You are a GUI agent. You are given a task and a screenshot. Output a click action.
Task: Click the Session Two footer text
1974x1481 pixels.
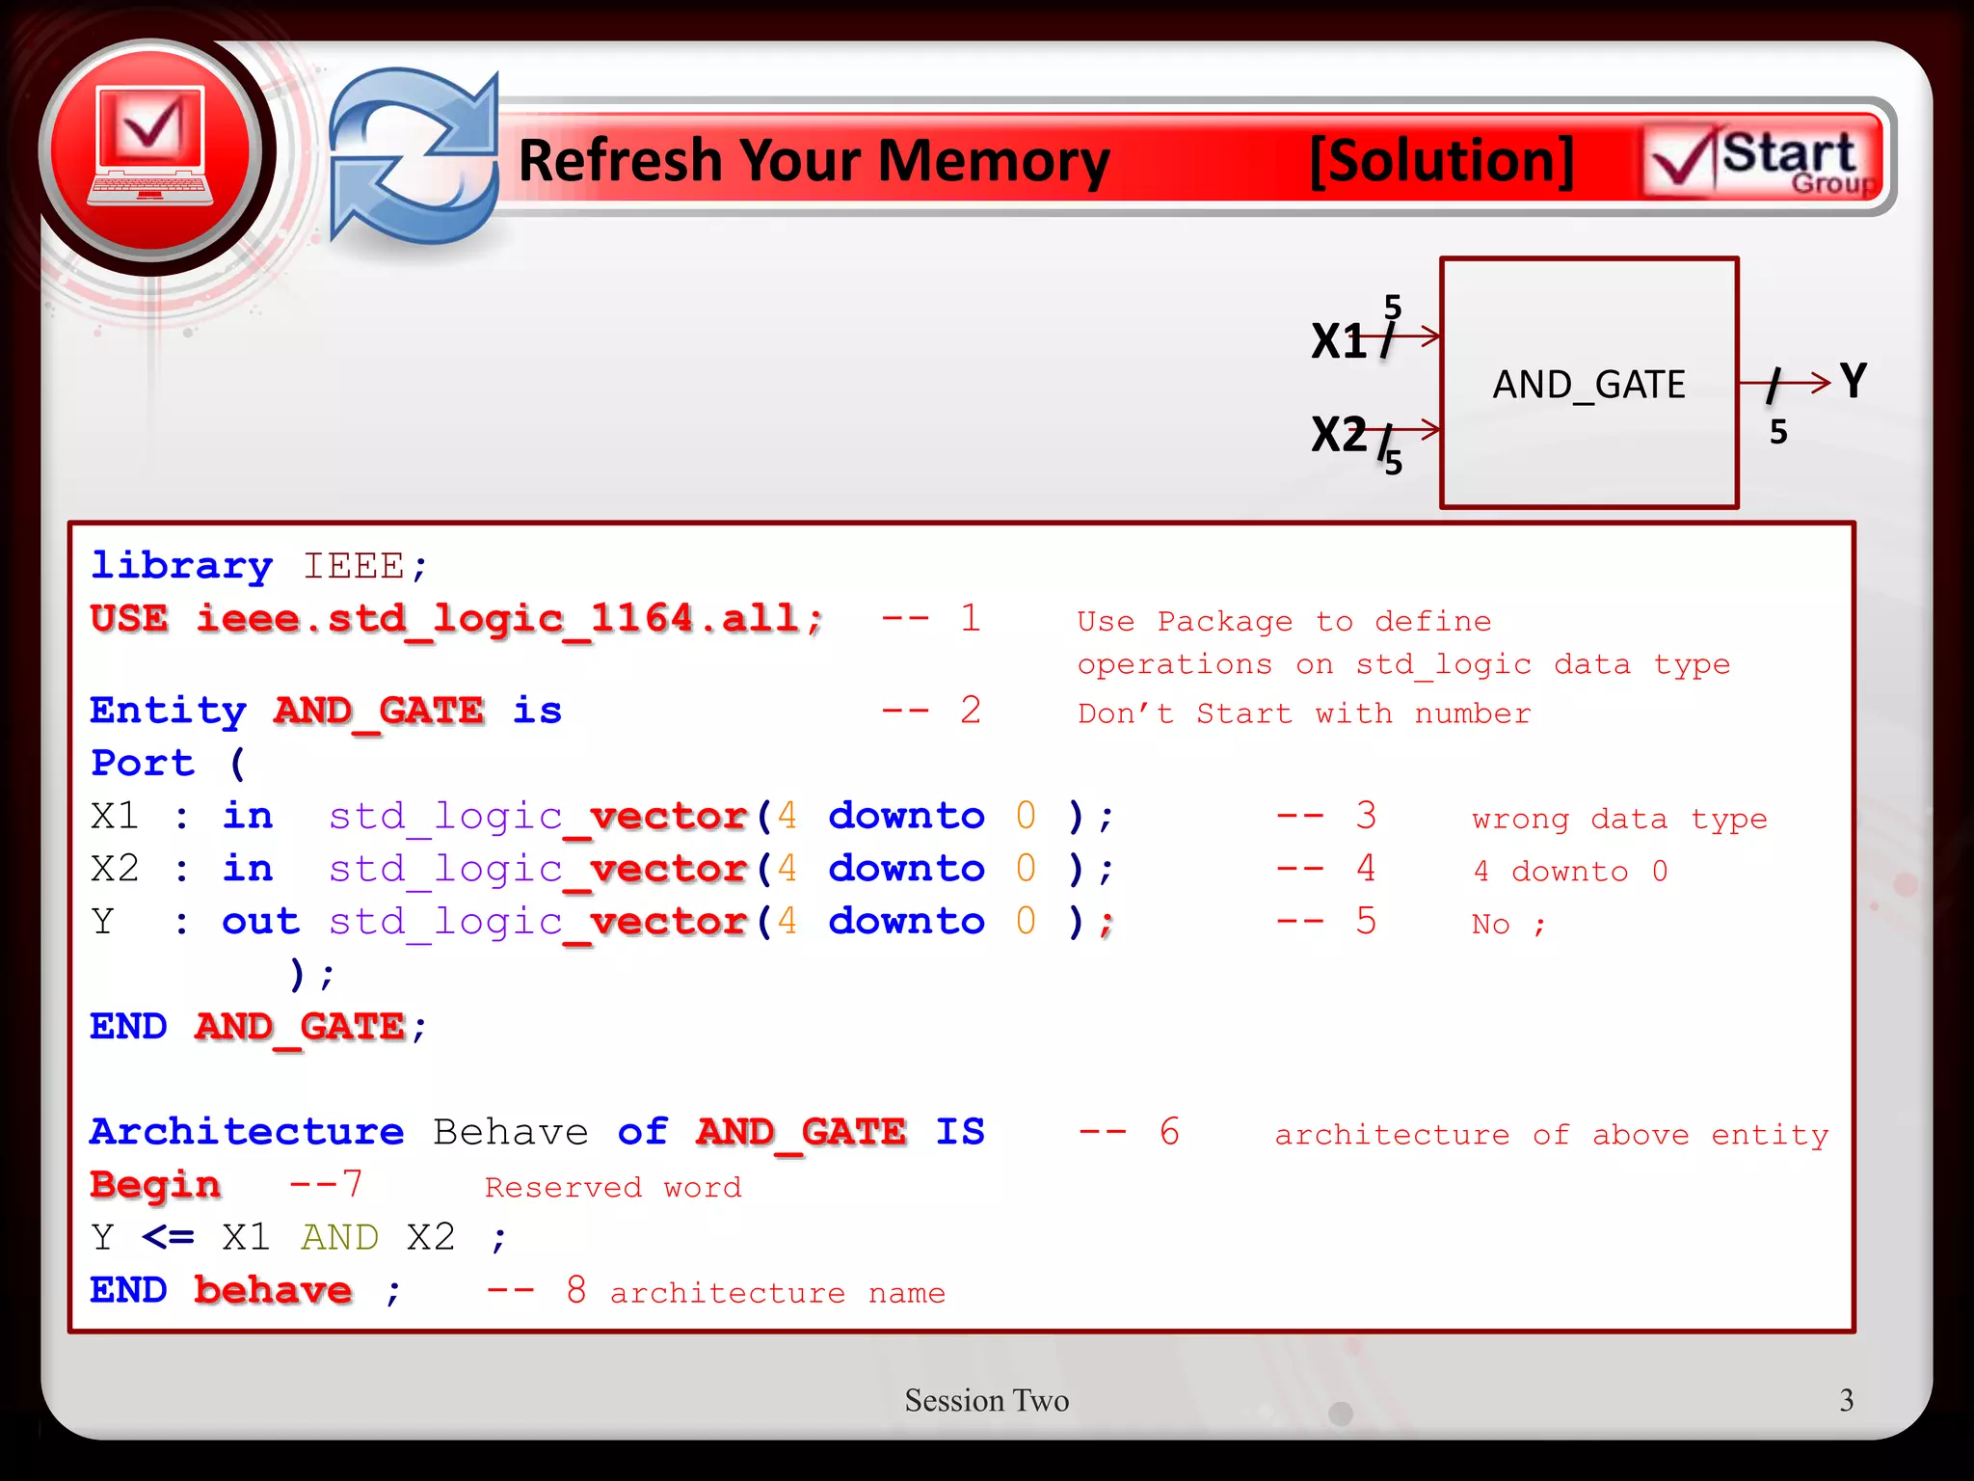pyautogui.click(x=986, y=1400)
